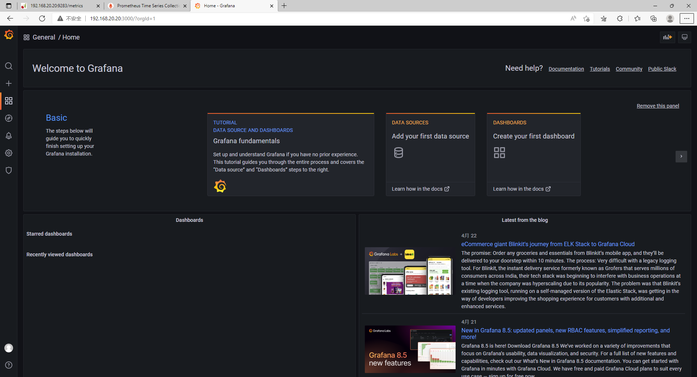Open the Dashboards sidebar icon
This screenshot has width=697, height=377.
[9, 101]
